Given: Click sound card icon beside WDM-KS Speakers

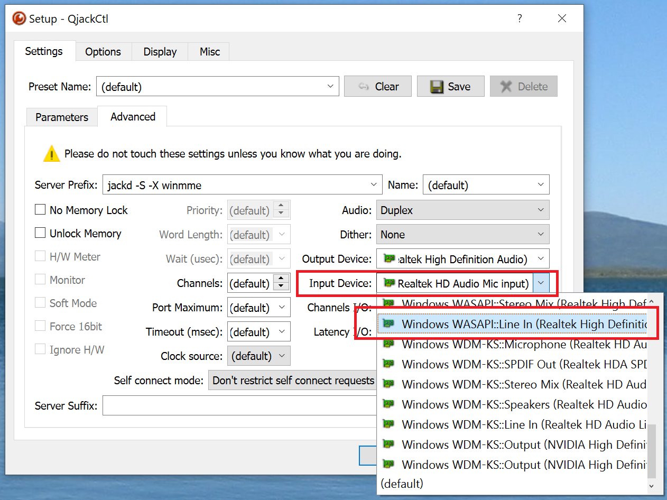Looking at the screenshot, I should tap(388, 404).
